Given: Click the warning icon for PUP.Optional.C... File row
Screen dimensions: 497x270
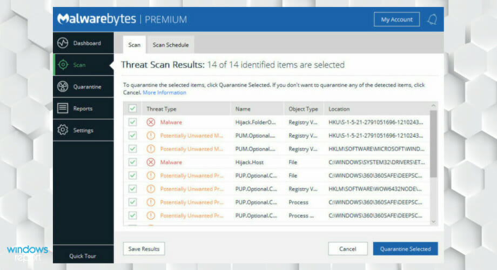Looking at the screenshot, I should (x=151, y=175).
